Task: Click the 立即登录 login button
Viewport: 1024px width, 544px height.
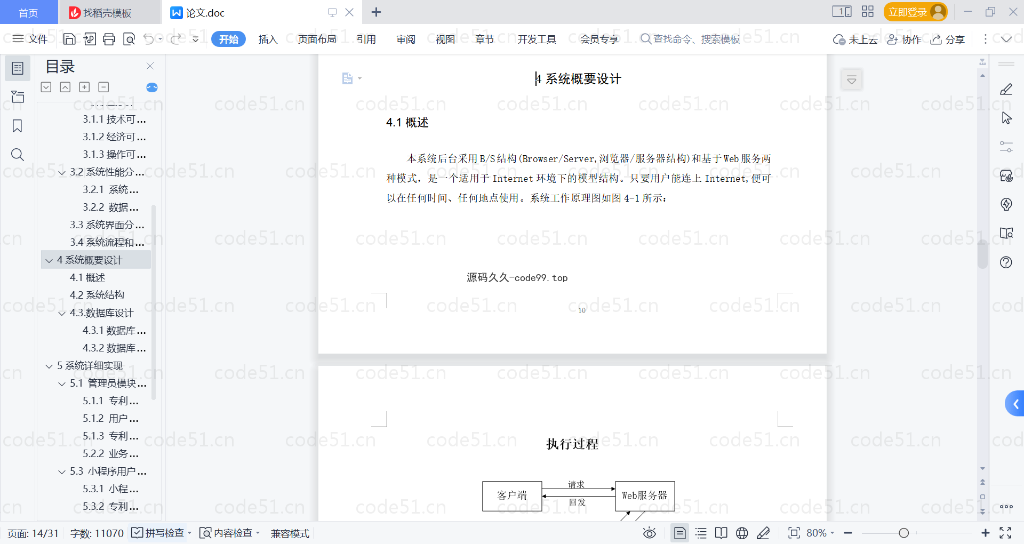Action: pyautogui.click(x=915, y=12)
